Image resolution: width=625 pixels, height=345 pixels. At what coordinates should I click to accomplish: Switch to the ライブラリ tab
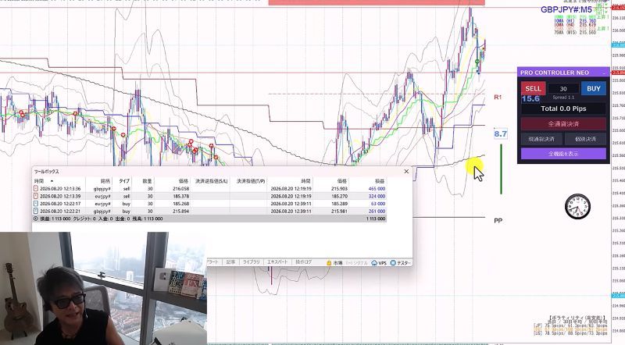tap(251, 262)
